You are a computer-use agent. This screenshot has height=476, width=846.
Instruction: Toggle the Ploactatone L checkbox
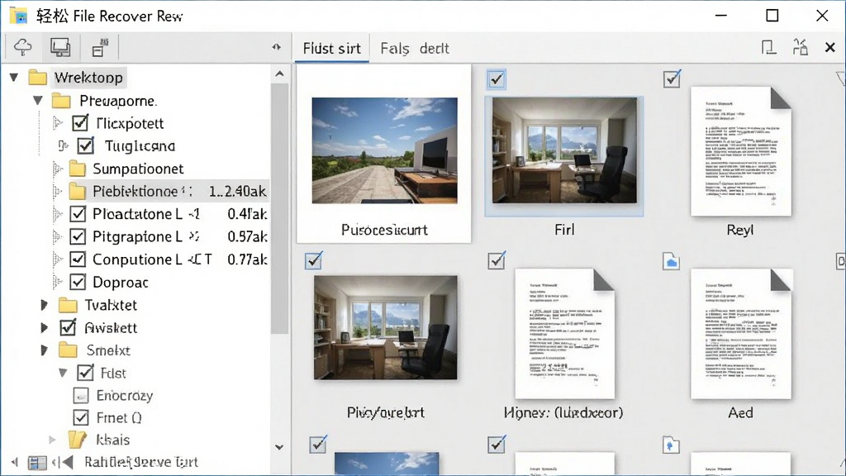tap(78, 214)
